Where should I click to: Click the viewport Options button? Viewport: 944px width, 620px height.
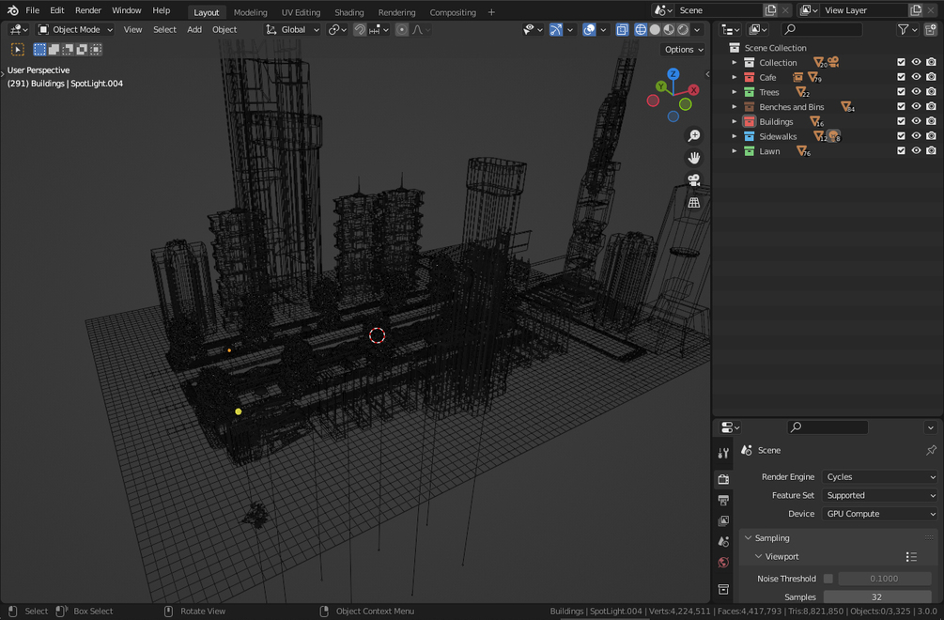coord(683,50)
